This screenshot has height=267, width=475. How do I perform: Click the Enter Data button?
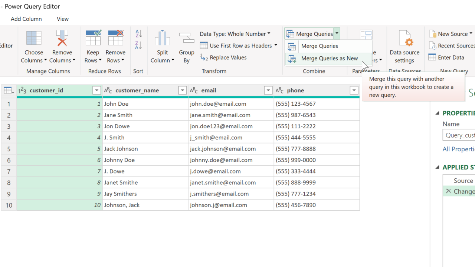[x=446, y=57]
